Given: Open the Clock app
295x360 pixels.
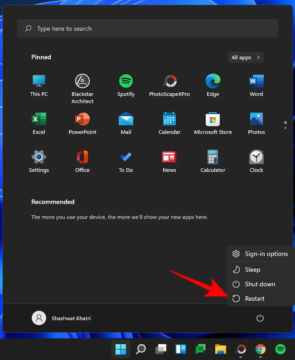Looking at the screenshot, I should (x=256, y=161).
